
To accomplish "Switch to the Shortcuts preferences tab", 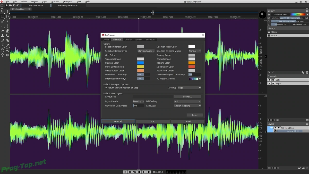I will click(150, 40).
